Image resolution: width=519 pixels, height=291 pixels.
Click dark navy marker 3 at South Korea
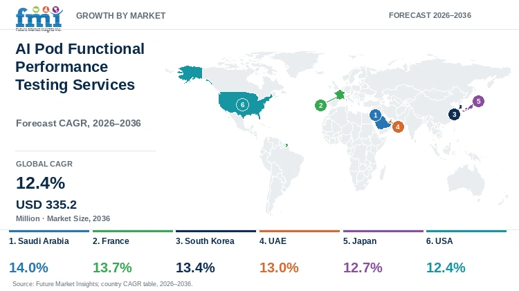(454, 115)
